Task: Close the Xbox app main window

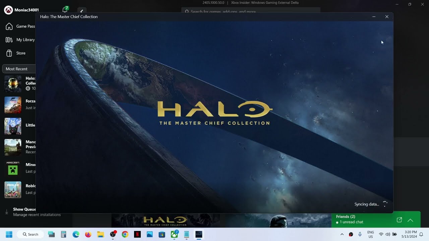Action: 422,4
